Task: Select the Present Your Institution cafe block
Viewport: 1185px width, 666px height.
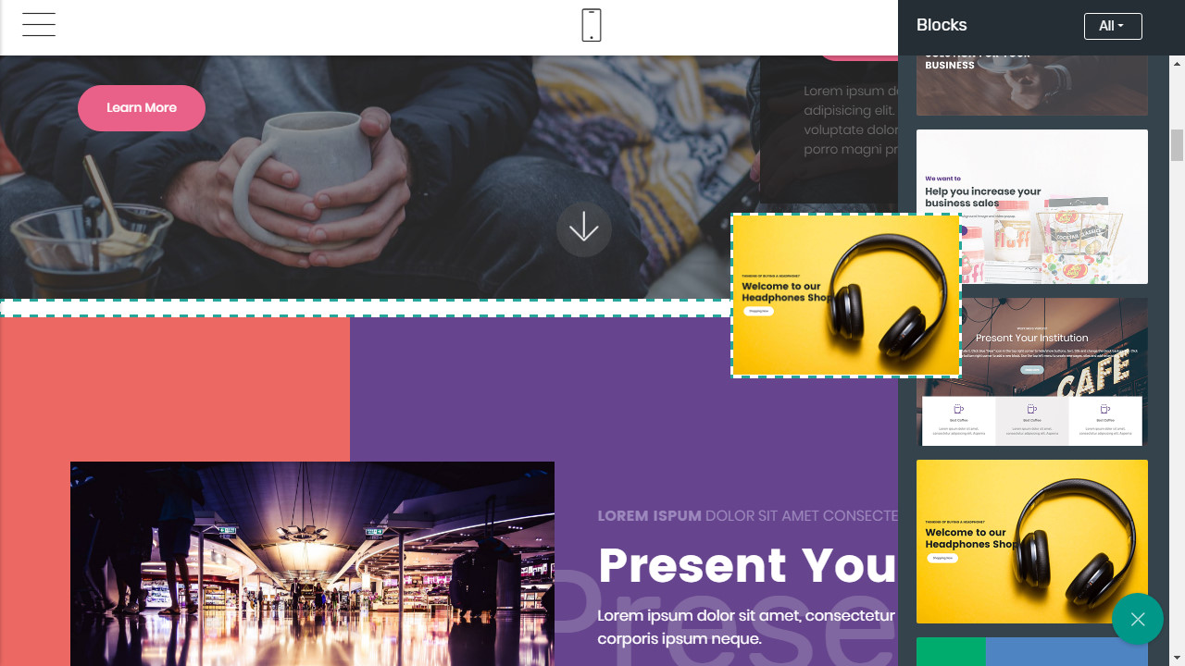Action: (x=1032, y=372)
